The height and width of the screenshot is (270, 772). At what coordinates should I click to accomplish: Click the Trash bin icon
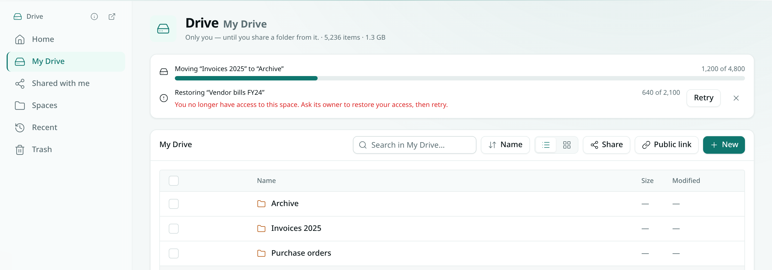point(20,150)
